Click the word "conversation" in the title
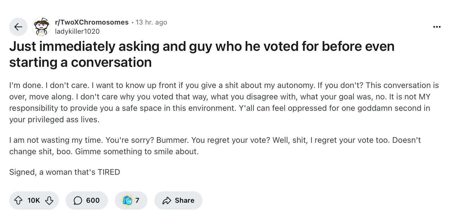The width and height of the screenshot is (455, 217). click(x=111, y=62)
